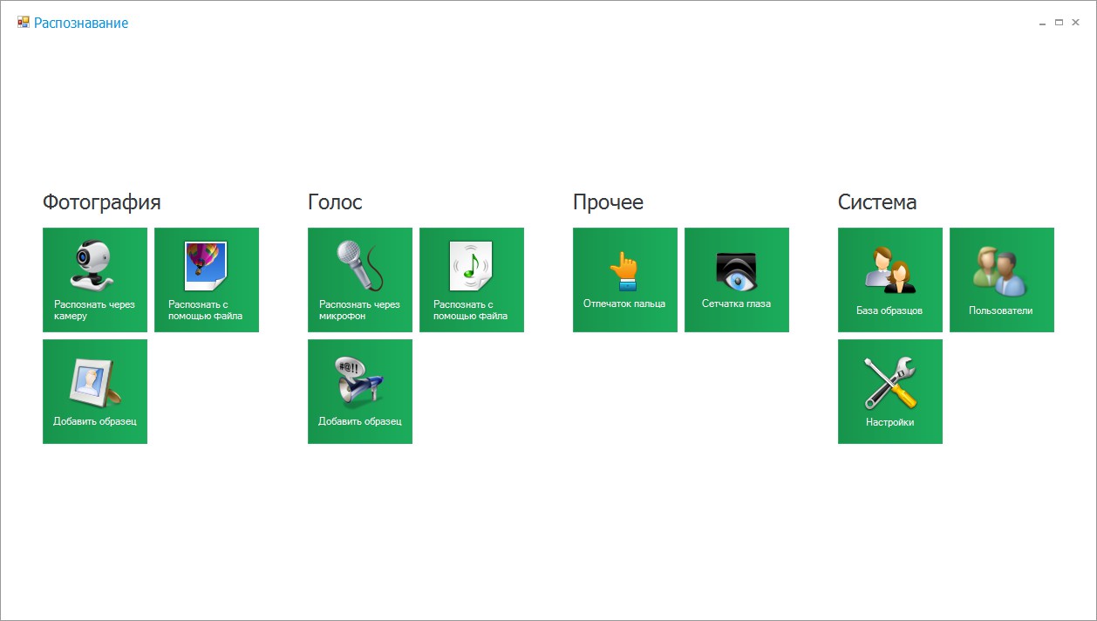This screenshot has width=1097, height=621.
Task: Open the 'Отпечаток пальца' fingerprint tile
Action: tap(625, 280)
